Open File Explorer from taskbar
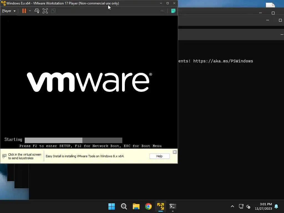This screenshot has width=284, height=213. (136, 206)
